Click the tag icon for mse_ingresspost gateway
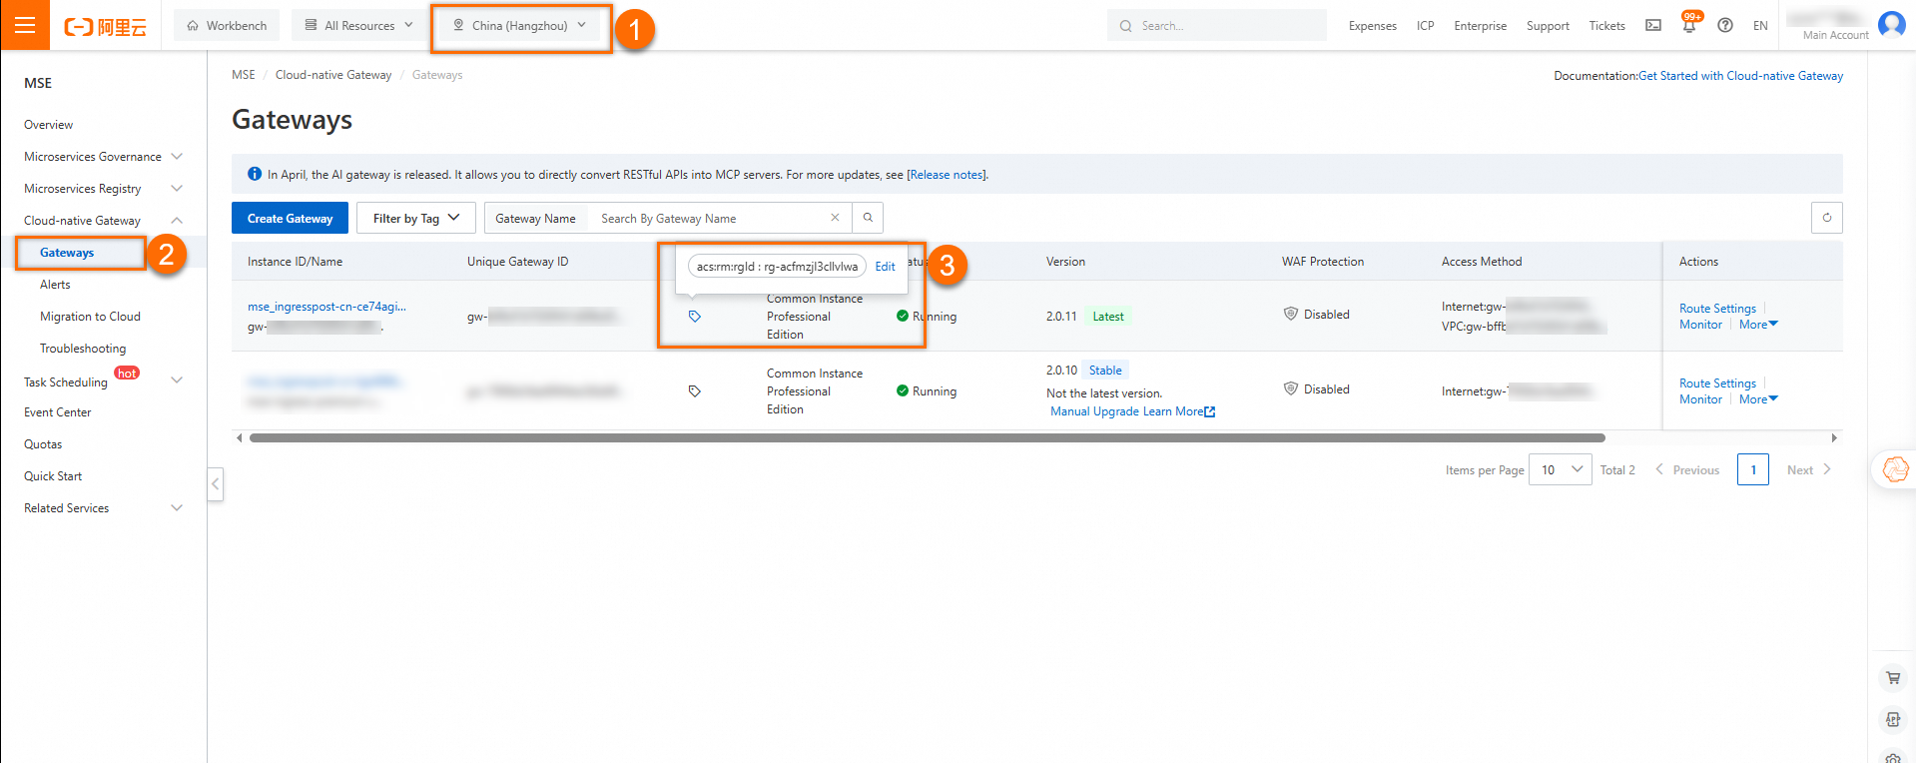The width and height of the screenshot is (1916, 763). (695, 317)
